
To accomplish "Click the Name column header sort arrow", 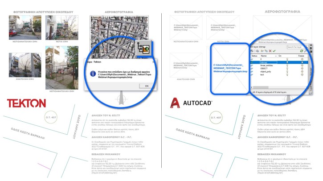I will (276, 56).
